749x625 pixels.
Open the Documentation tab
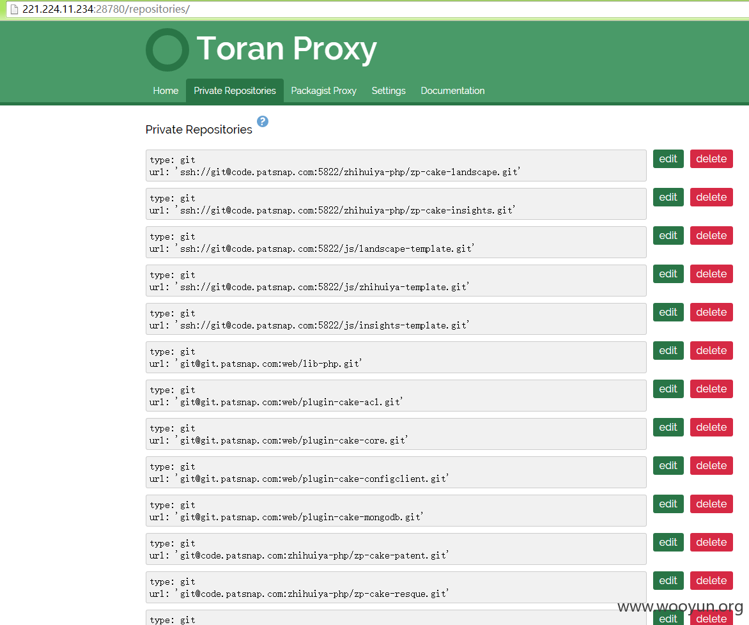pyautogui.click(x=452, y=91)
